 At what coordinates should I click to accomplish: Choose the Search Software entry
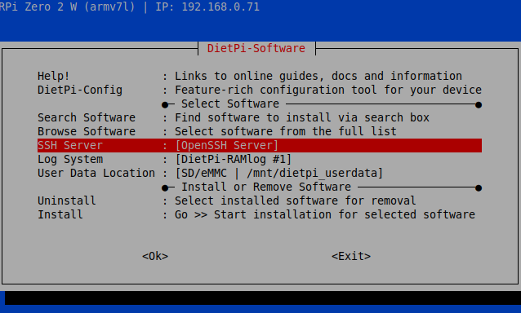click(260, 117)
